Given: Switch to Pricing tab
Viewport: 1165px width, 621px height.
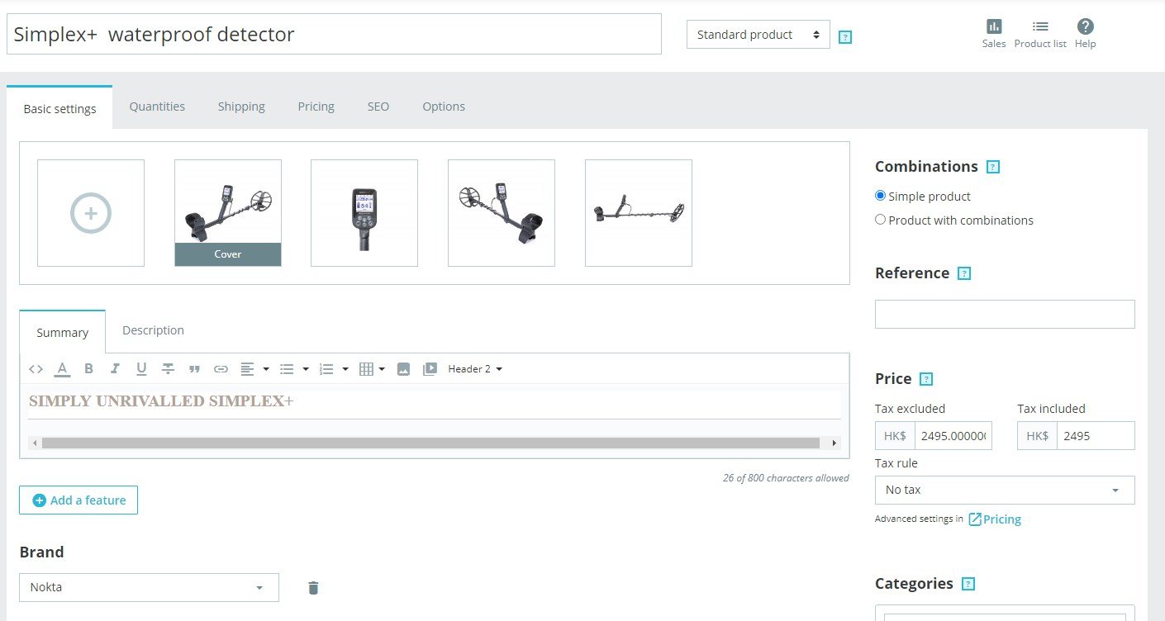Looking at the screenshot, I should click(316, 107).
